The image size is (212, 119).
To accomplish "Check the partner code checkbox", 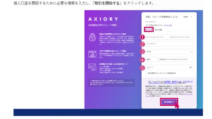I will click(x=147, y=73).
